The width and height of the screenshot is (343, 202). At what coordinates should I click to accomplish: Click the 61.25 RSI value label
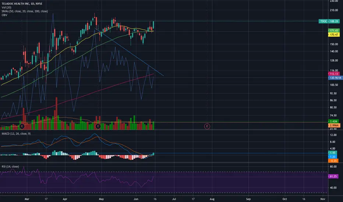pos(333,176)
